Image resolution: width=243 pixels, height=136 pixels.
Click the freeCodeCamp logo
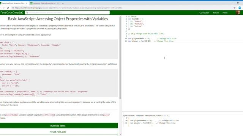point(12,12)
